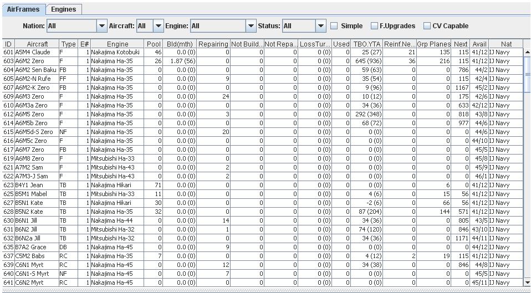Select the A6M8 Zero row
The image size is (531, 293).
[x=263, y=158]
